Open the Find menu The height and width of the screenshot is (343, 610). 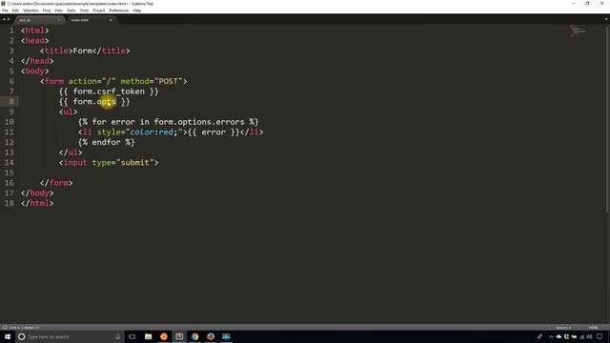pos(47,10)
